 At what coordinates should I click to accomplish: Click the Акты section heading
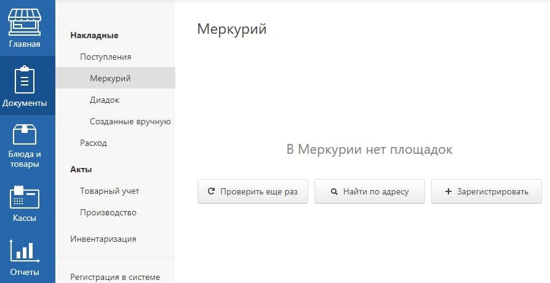[81, 169]
